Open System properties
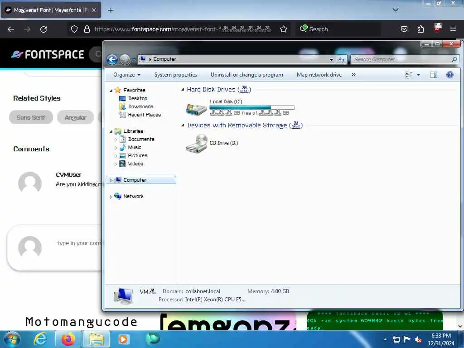The width and height of the screenshot is (464, 348). point(176,75)
